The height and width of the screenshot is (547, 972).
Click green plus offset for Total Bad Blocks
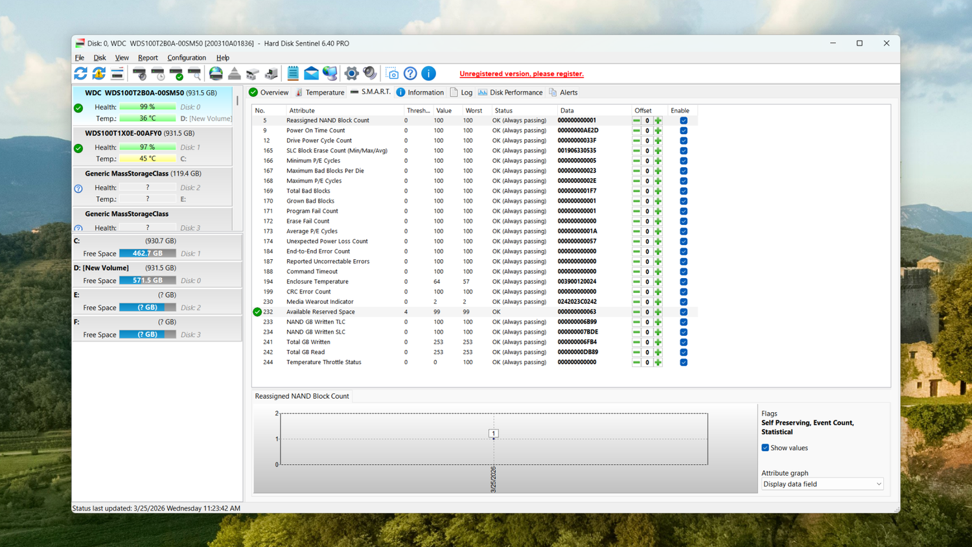pyautogui.click(x=658, y=191)
